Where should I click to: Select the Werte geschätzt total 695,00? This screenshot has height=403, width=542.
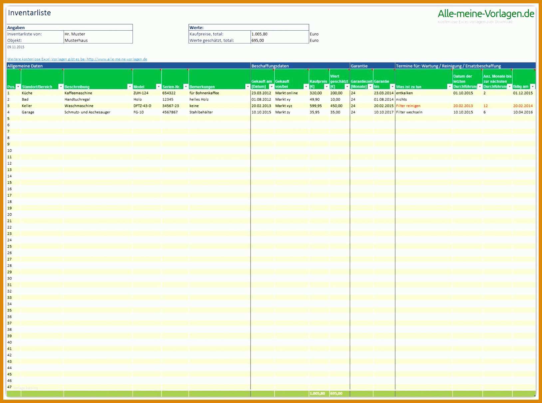click(x=280, y=40)
